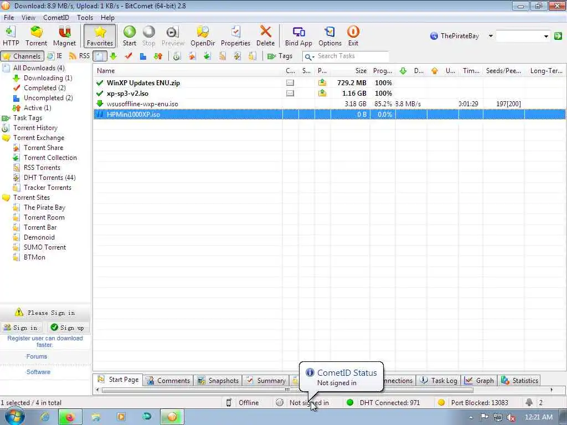
Task: Add a Magnet link download
Action: tap(64, 36)
